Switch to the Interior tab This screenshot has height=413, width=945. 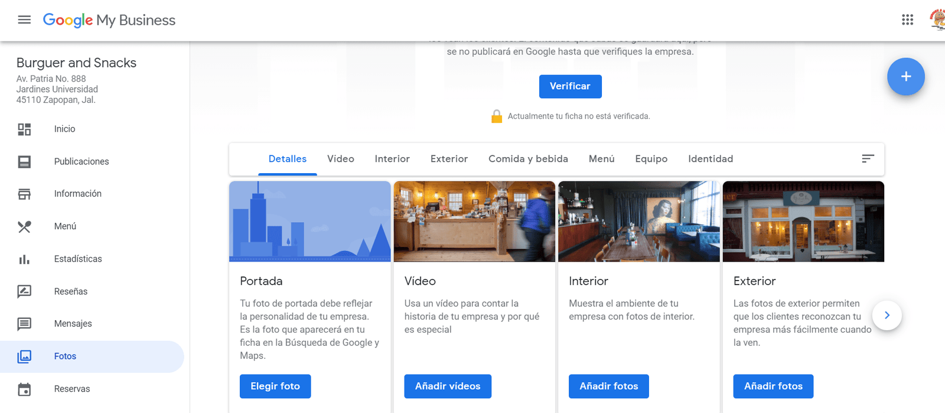point(392,159)
